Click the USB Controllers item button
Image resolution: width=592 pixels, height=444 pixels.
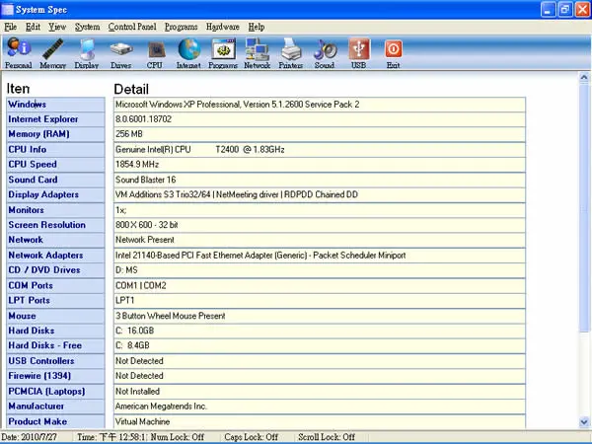click(x=56, y=361)
